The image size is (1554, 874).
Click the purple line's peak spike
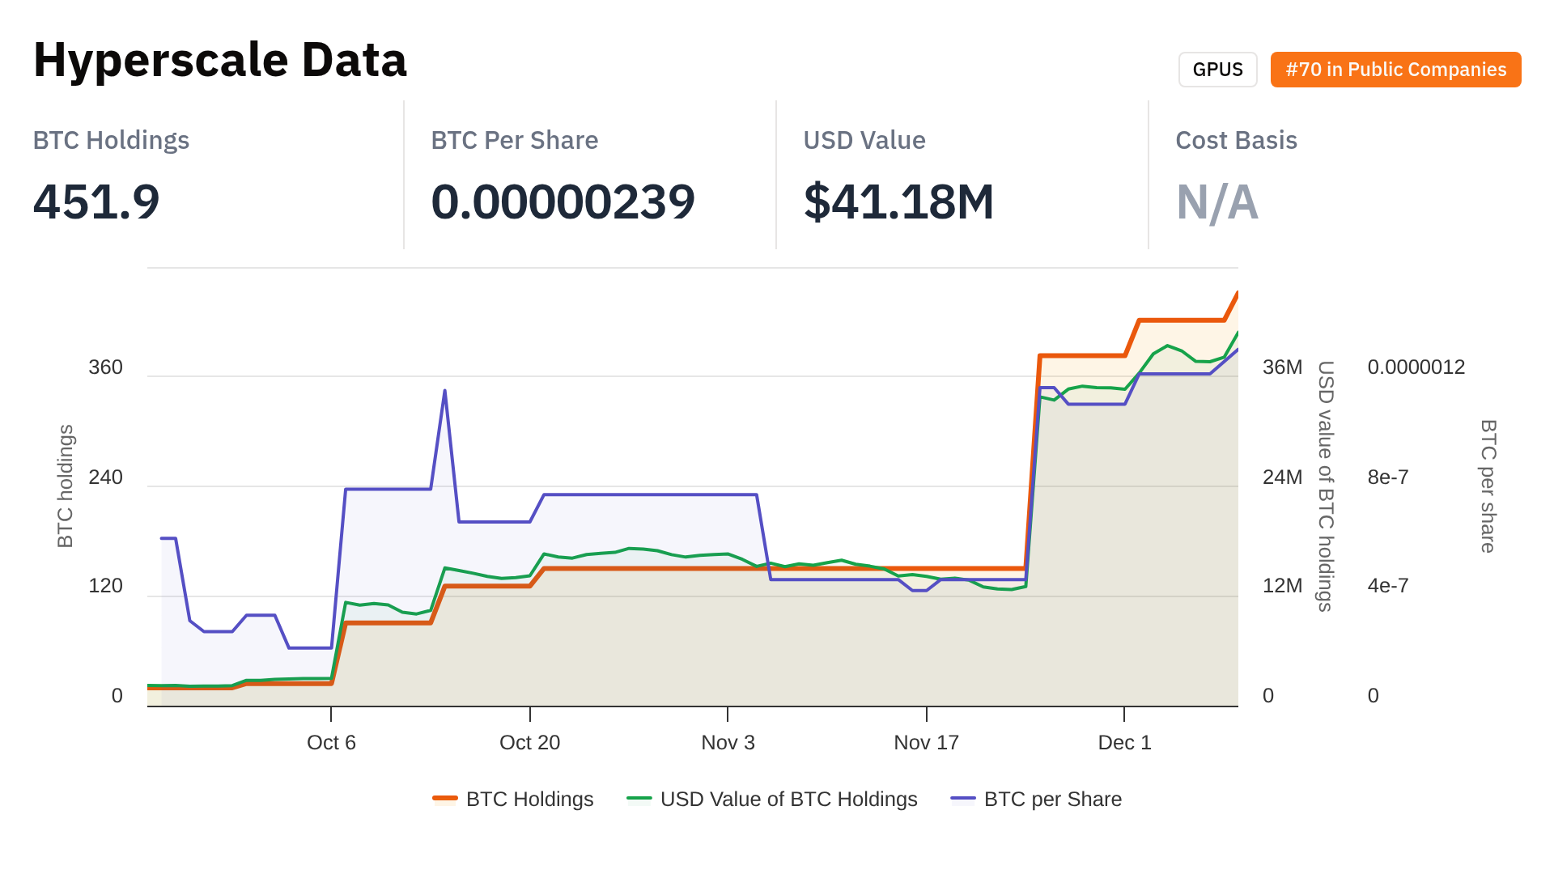[444, 392]
